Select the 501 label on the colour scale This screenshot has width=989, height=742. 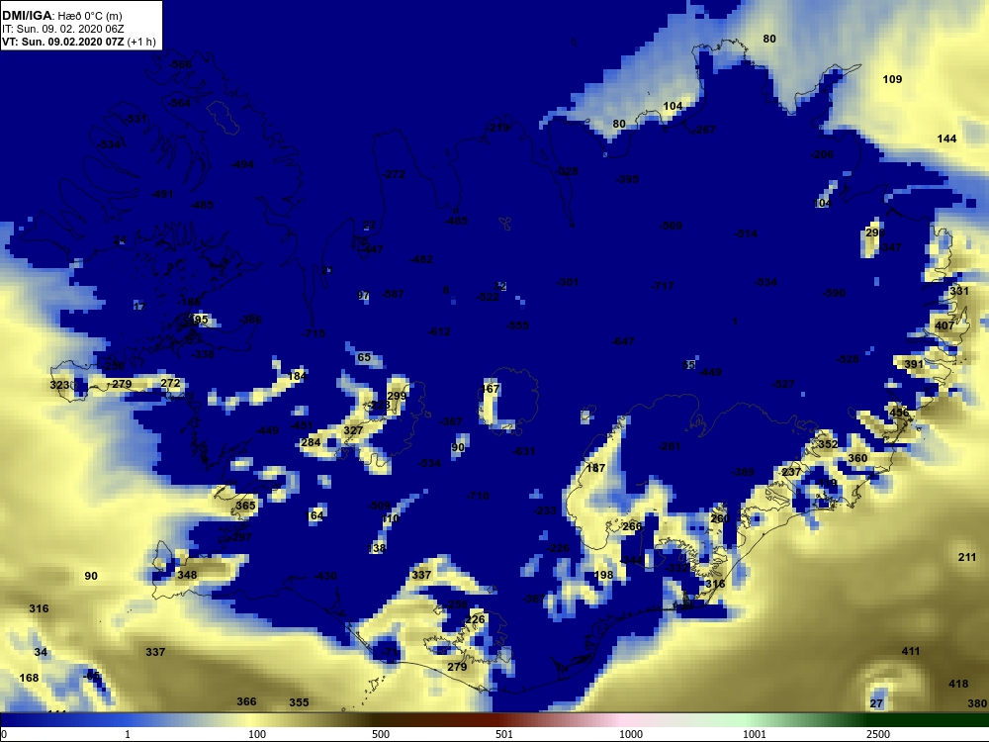(504, 734)
